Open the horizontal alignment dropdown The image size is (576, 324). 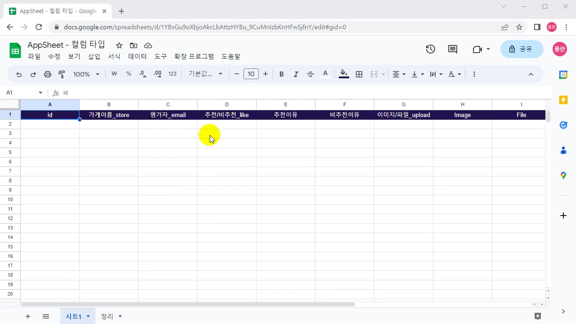click(x=398, y=74)
